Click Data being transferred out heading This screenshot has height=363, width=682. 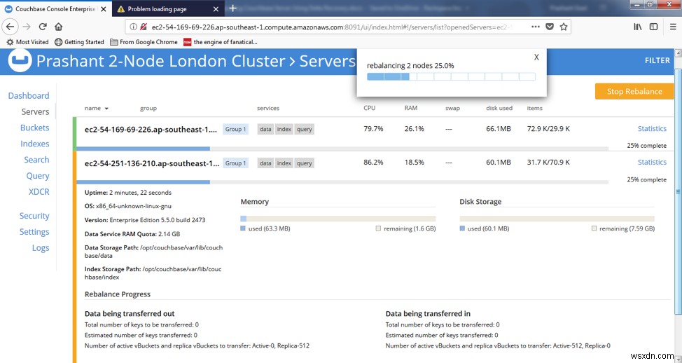click(130, 313)
